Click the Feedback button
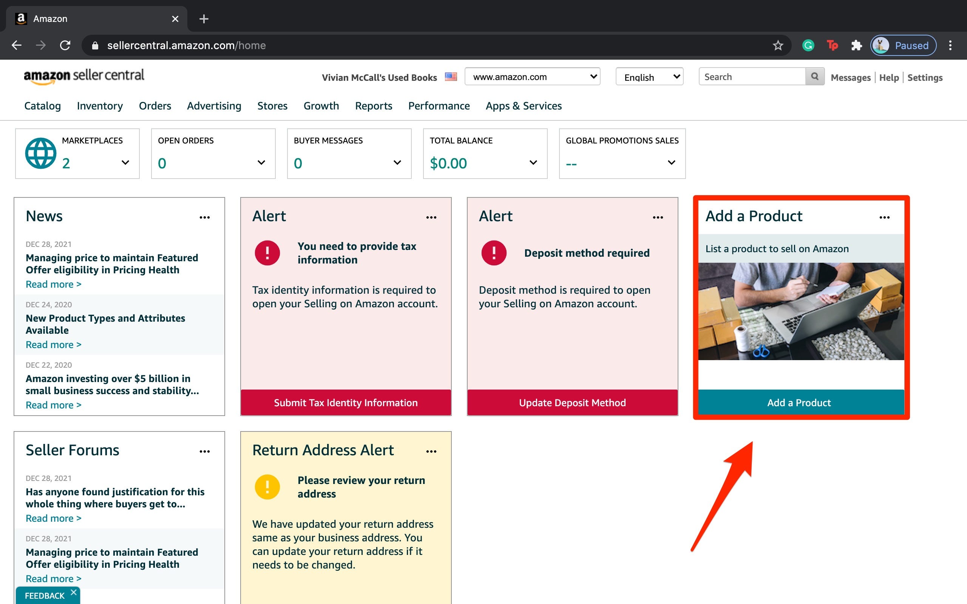 tap(44, 596)
